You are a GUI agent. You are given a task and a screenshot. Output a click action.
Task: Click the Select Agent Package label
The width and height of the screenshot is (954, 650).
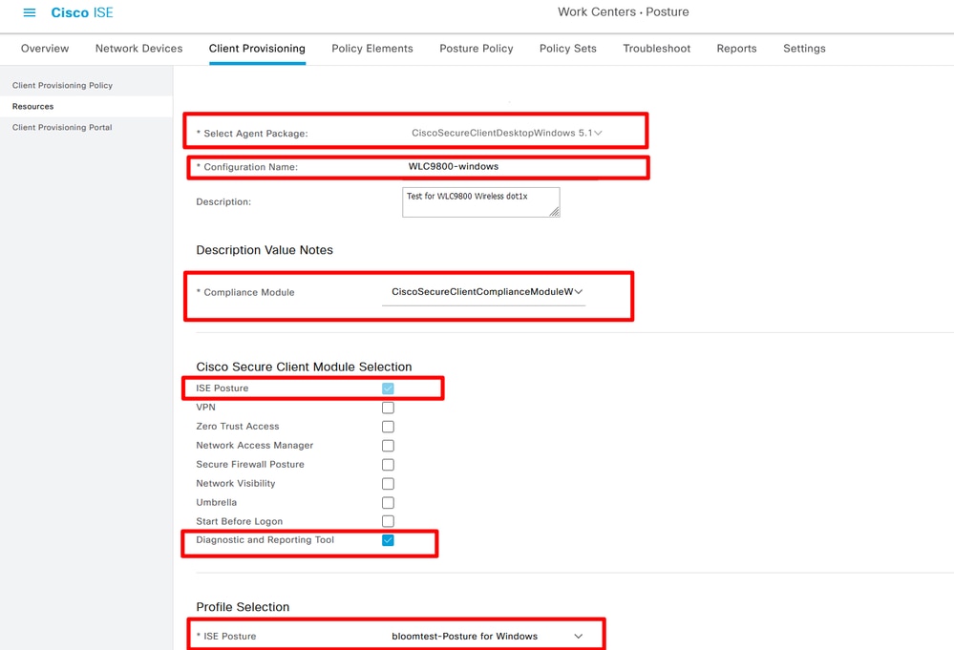(x=252, y=134)
